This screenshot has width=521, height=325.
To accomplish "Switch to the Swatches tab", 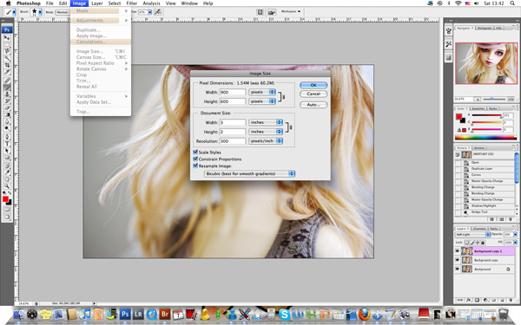I will coord(478,108).
